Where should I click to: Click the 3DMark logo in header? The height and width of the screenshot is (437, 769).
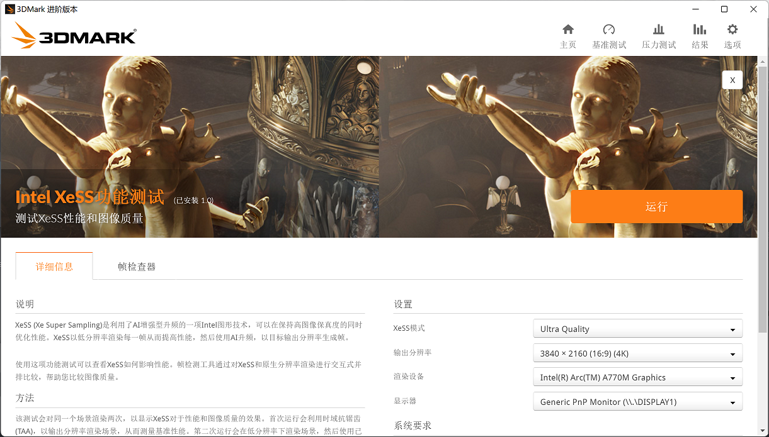point(74,36)
